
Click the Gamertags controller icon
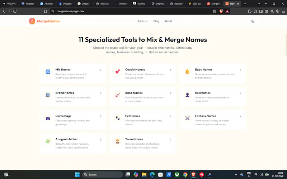point(48,118)
